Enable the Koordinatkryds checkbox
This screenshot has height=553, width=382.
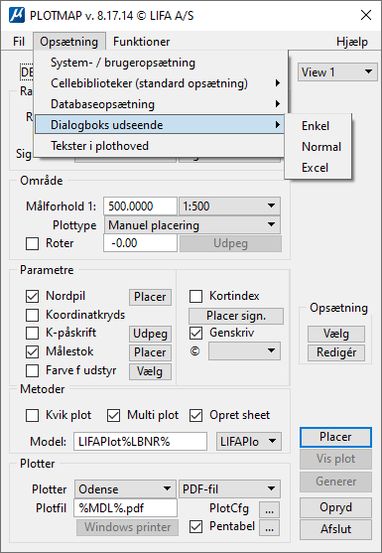(x=33, y=315)
